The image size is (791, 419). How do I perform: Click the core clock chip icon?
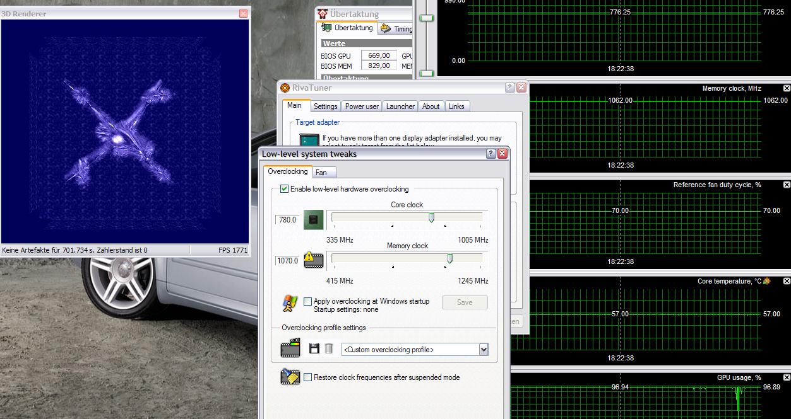pyautogui.click(x=314, y=220)
